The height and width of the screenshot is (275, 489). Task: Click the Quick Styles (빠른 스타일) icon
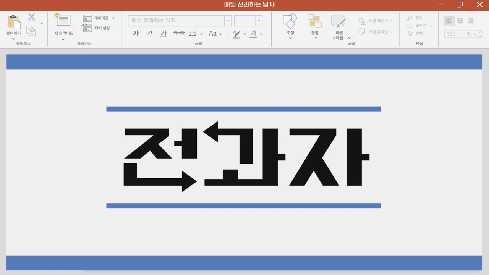pos(338,21)
